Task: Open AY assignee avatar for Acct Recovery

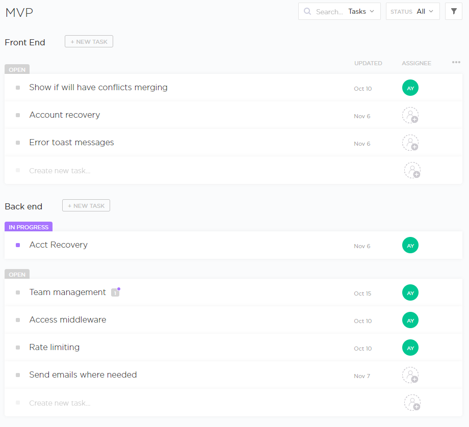Action: (410, 245)
